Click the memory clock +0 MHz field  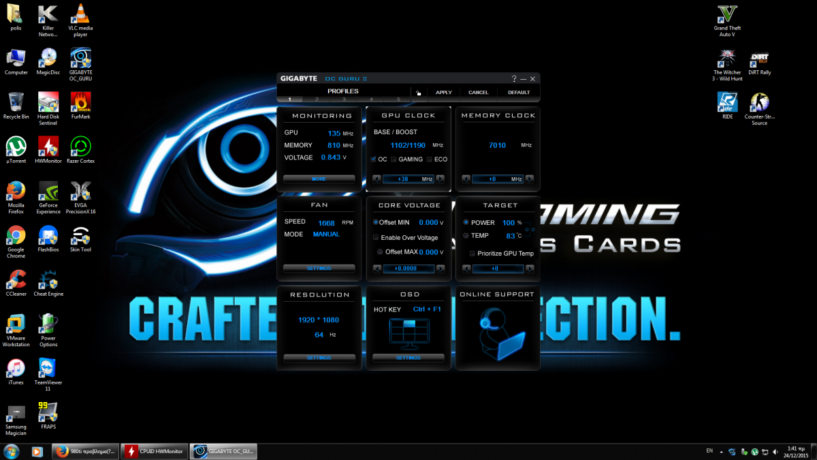coord(498,179)
